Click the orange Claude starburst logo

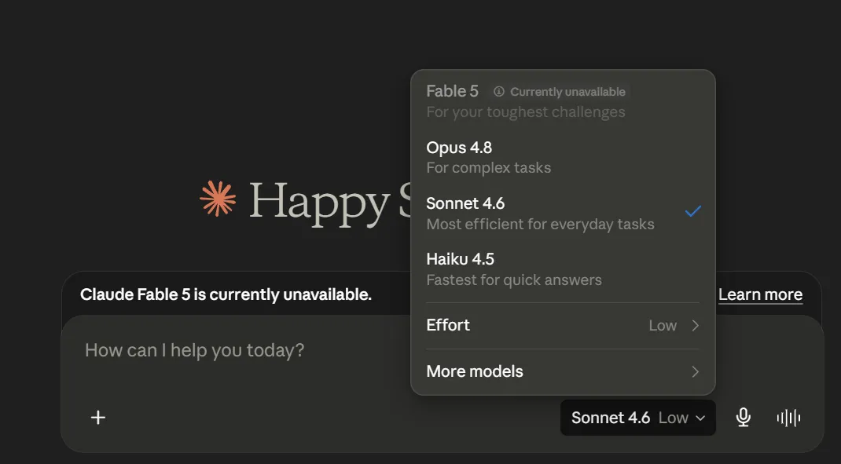point(218,199)
